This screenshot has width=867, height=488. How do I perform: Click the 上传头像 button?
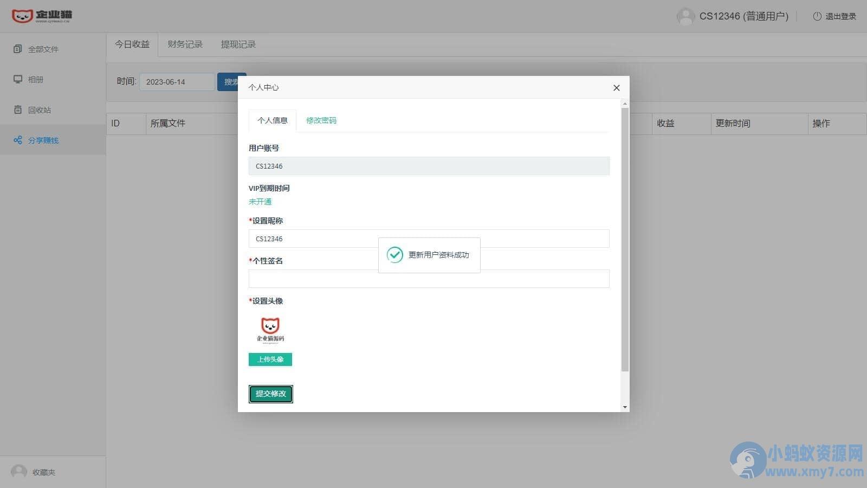tap(270, 359)
